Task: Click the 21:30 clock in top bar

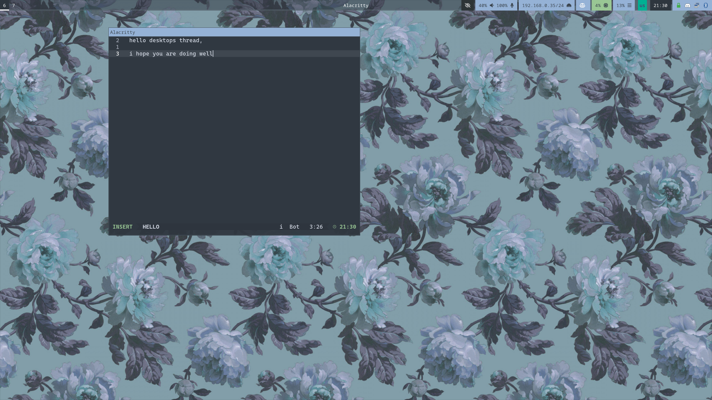Action: pos(661,5)
